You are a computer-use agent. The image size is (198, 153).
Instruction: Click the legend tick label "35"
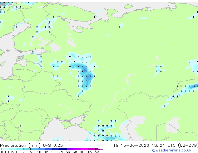pyautogui.click(x=75, y=152)
